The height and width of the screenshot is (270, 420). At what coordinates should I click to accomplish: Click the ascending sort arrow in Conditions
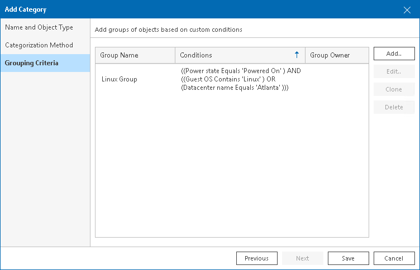click(297, 55)
